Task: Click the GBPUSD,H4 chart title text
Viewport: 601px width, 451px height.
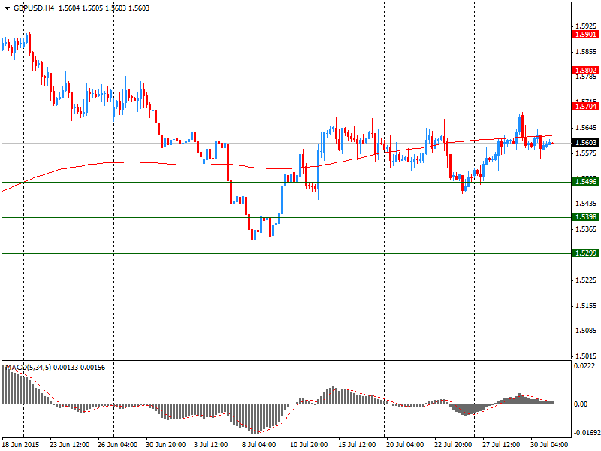Action: (34, 8)
